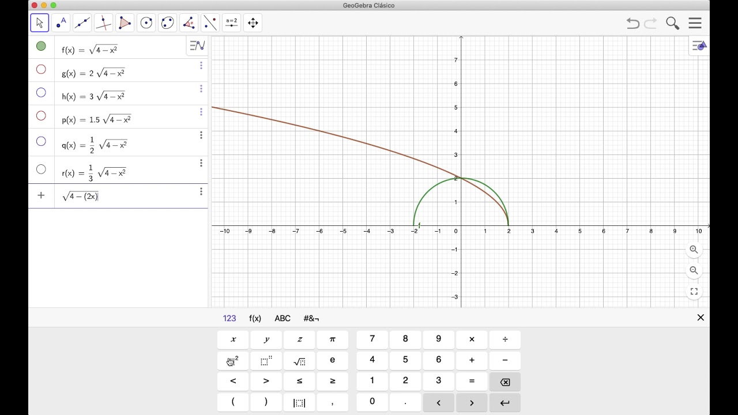The height and width of the screenshot is (415, 738).
Task: Toggle visibility of function r(x)
Action: tap(41, 169)
